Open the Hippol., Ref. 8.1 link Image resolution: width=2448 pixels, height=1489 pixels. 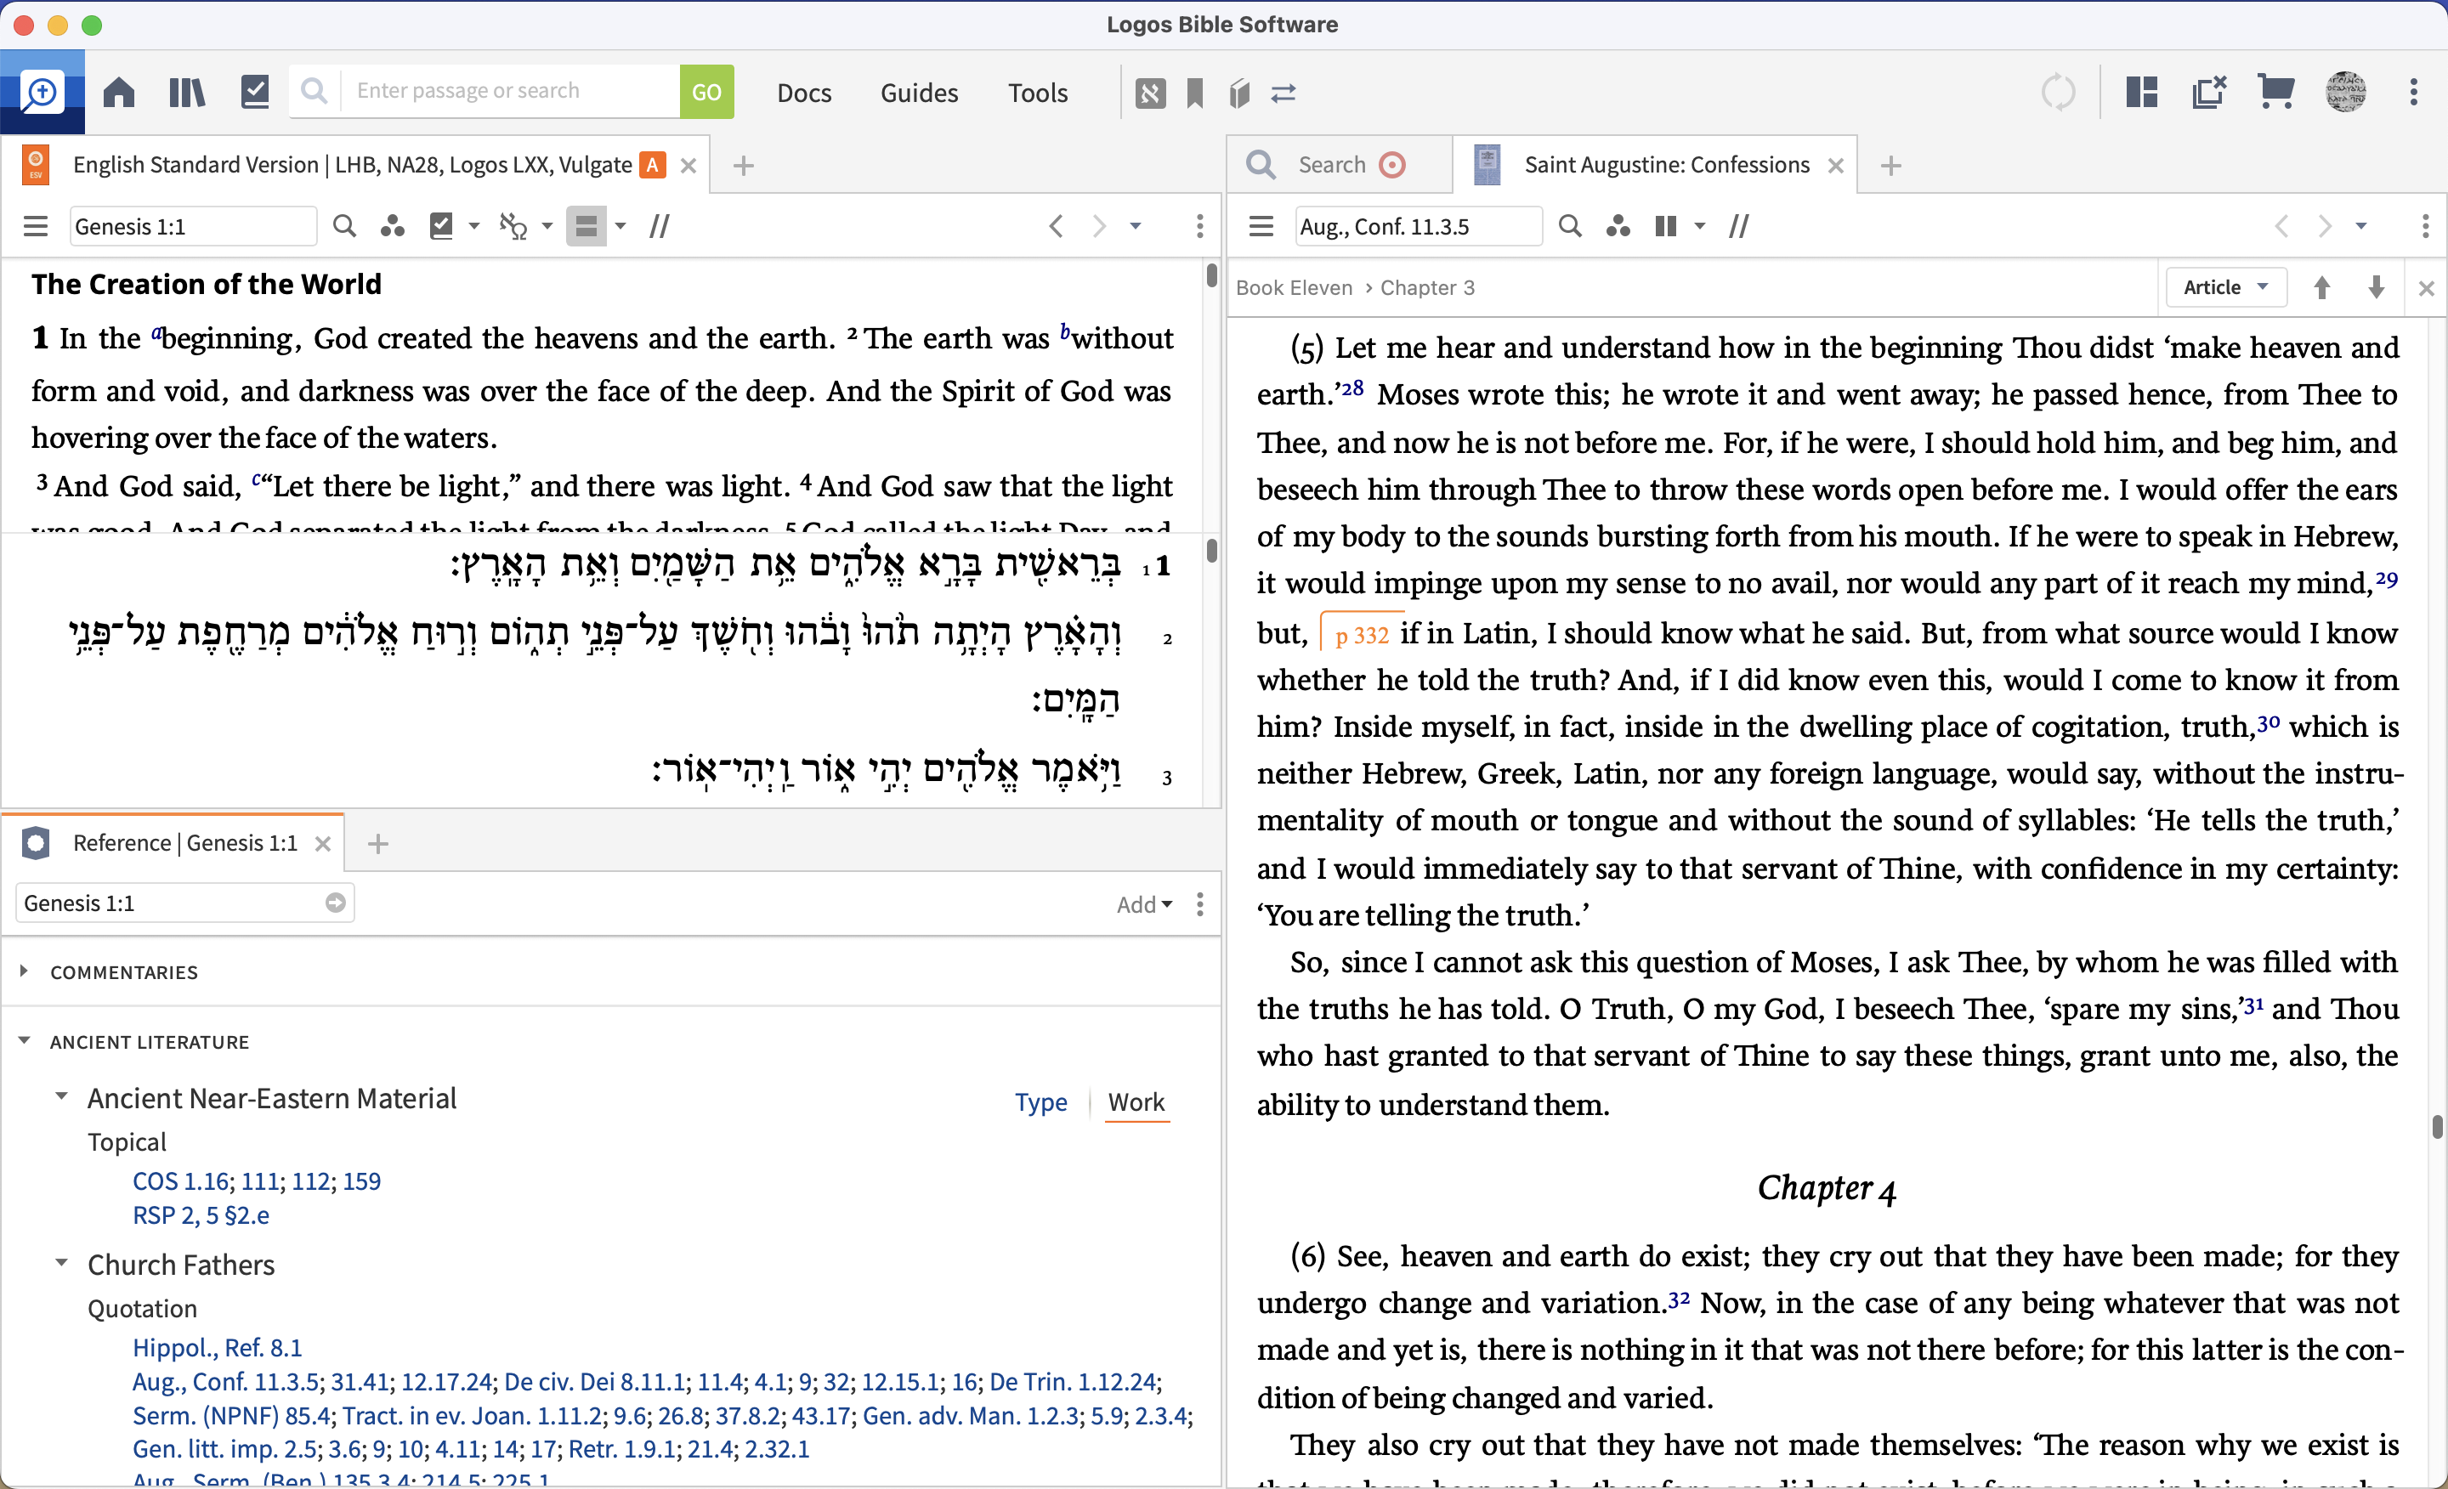217,1347
